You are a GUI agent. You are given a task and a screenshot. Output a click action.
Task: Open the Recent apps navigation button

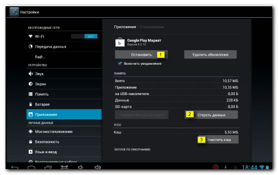tap(48, 167)
